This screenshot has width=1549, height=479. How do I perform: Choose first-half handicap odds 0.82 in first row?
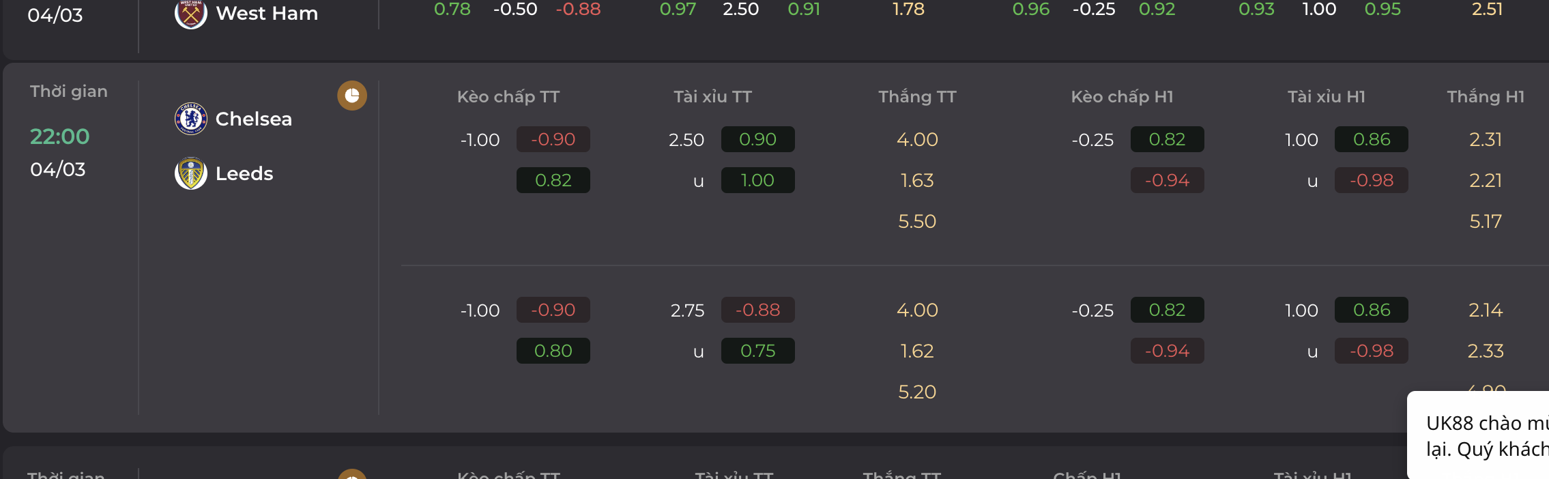point(1168,139)
